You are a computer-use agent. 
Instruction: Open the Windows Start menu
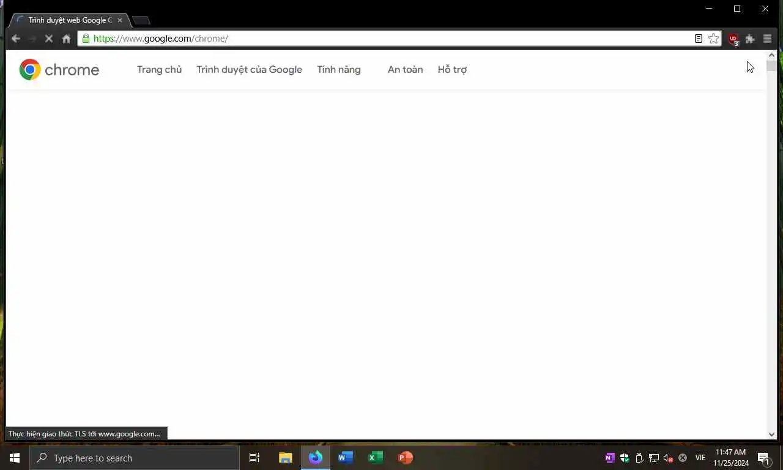pos(15,458)
